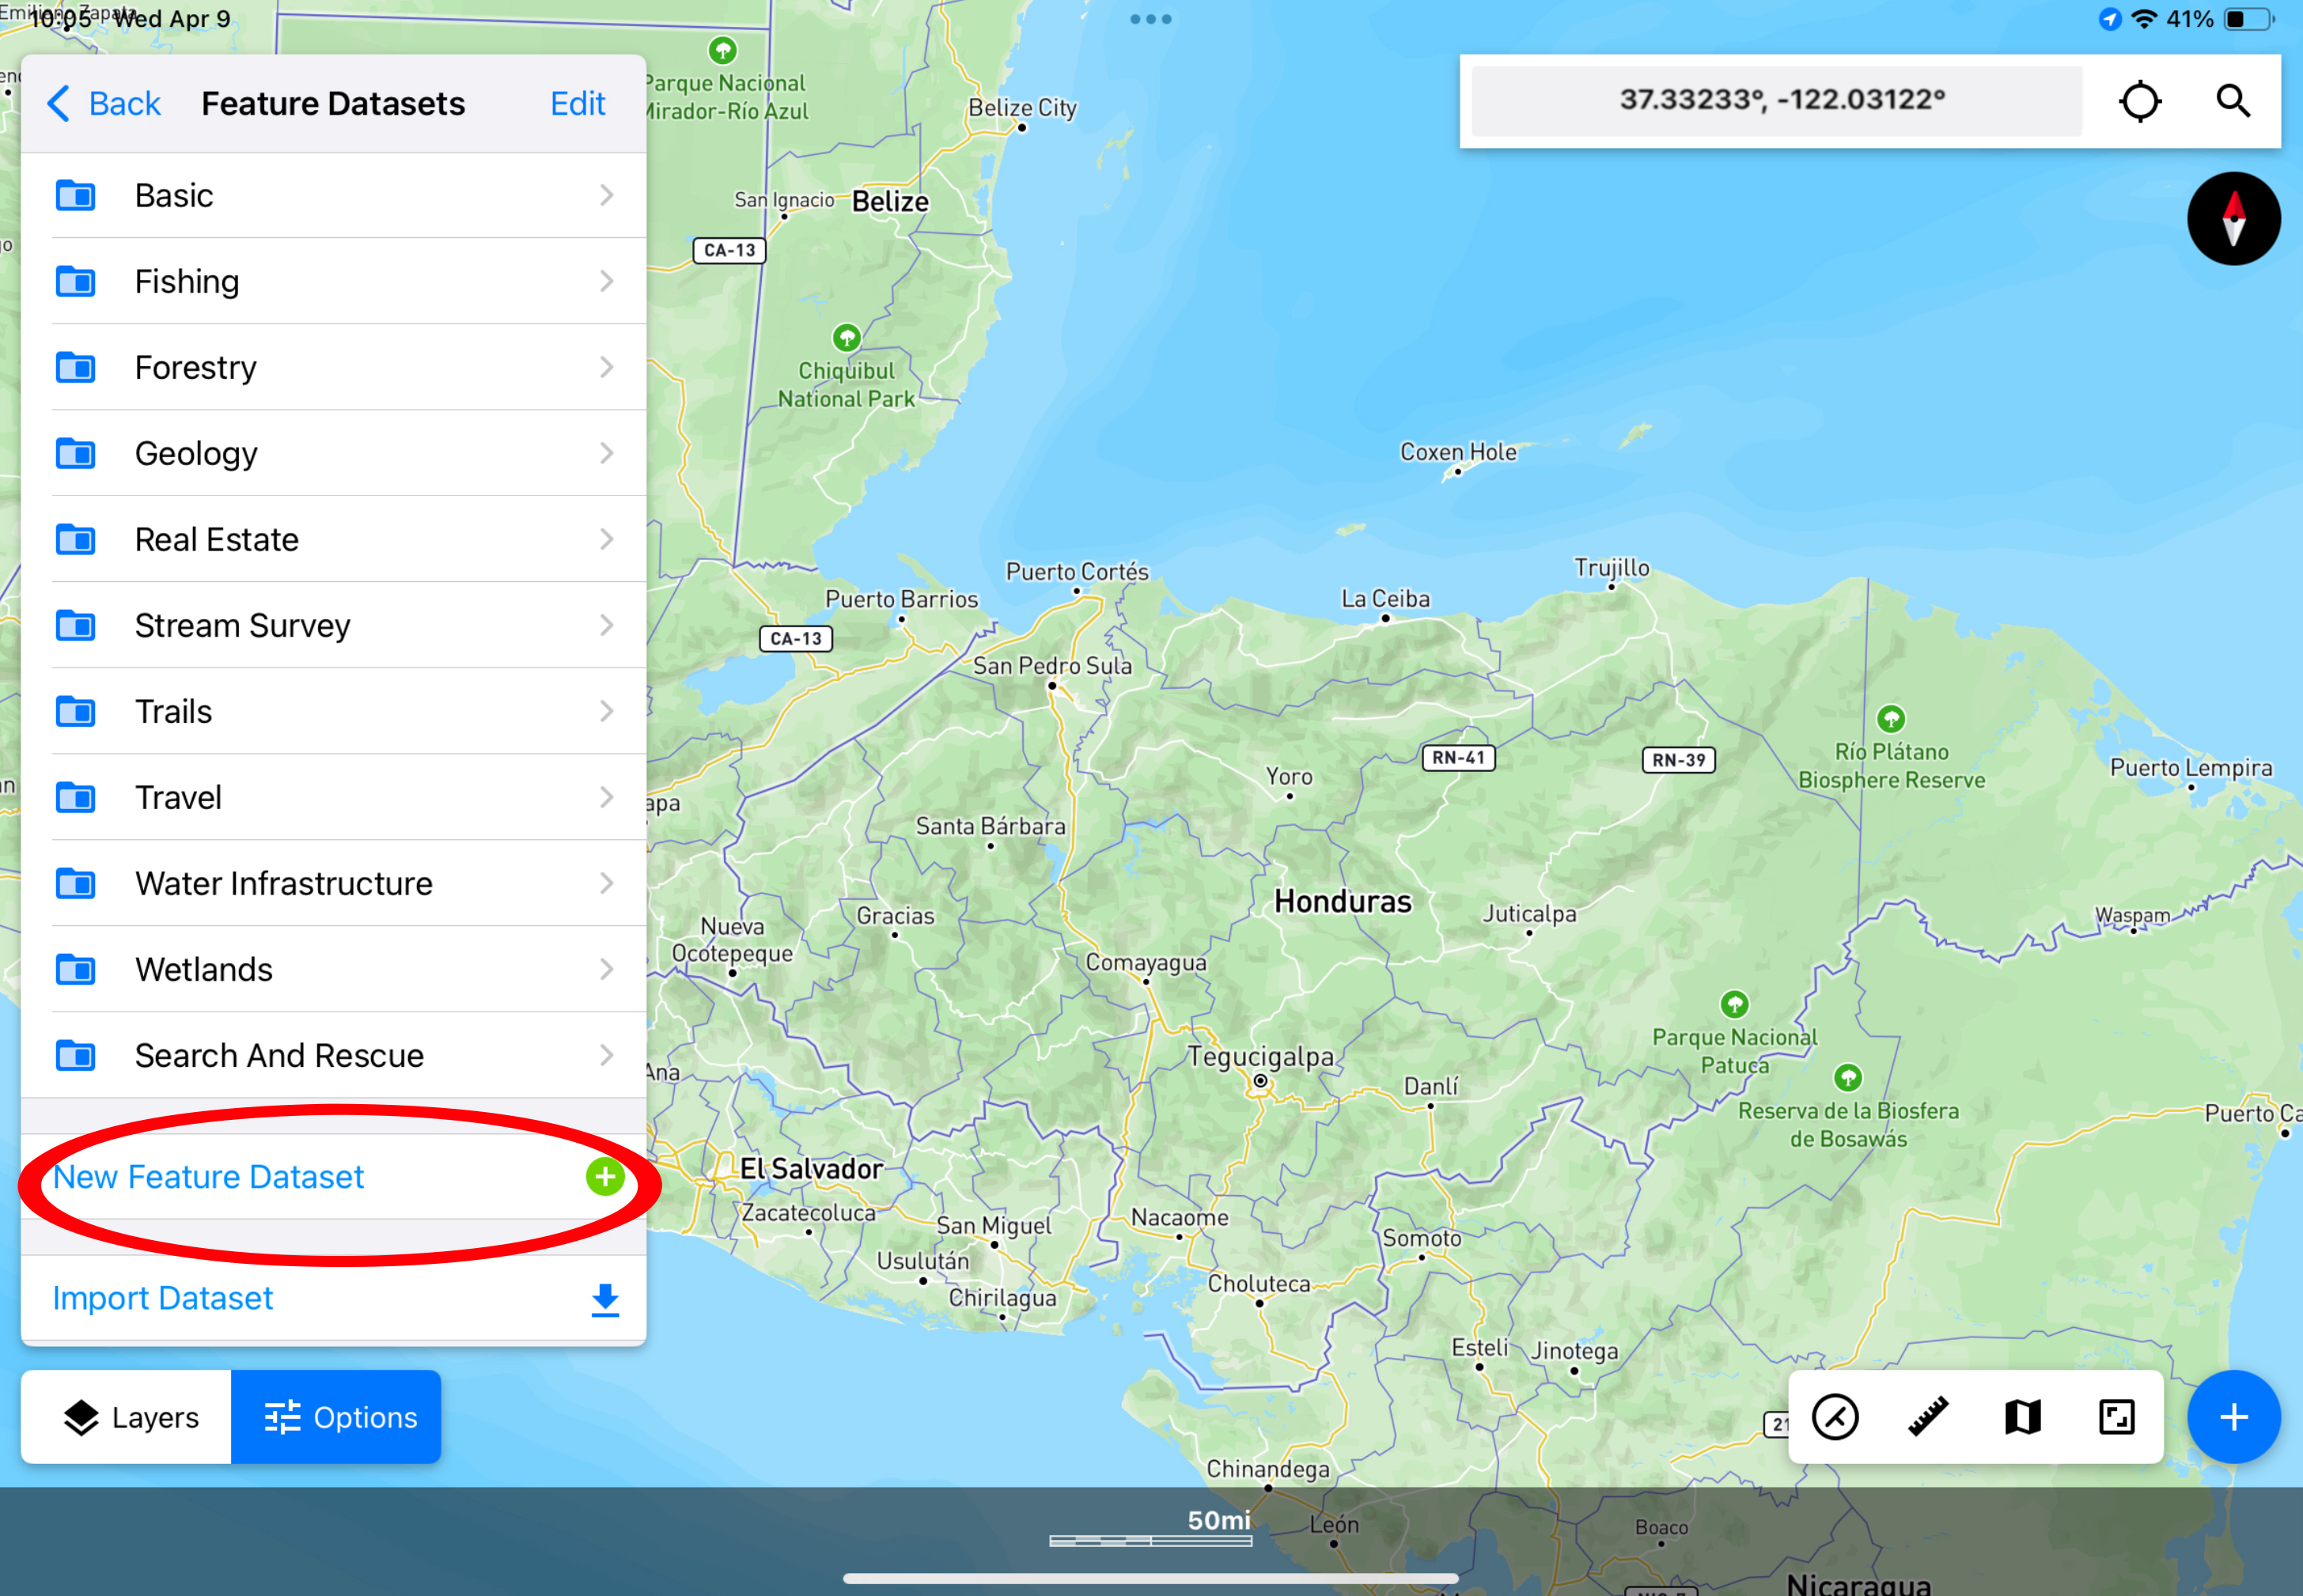Open the map search magnifier
2303x1596 pixels.
click(x=2233, y=101)
